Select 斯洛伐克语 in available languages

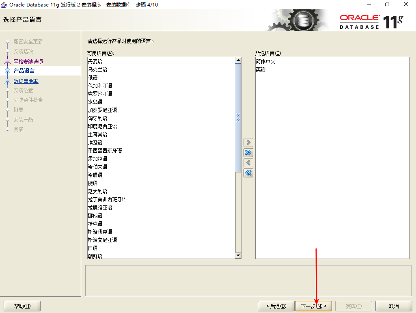(x=161, y=232)
